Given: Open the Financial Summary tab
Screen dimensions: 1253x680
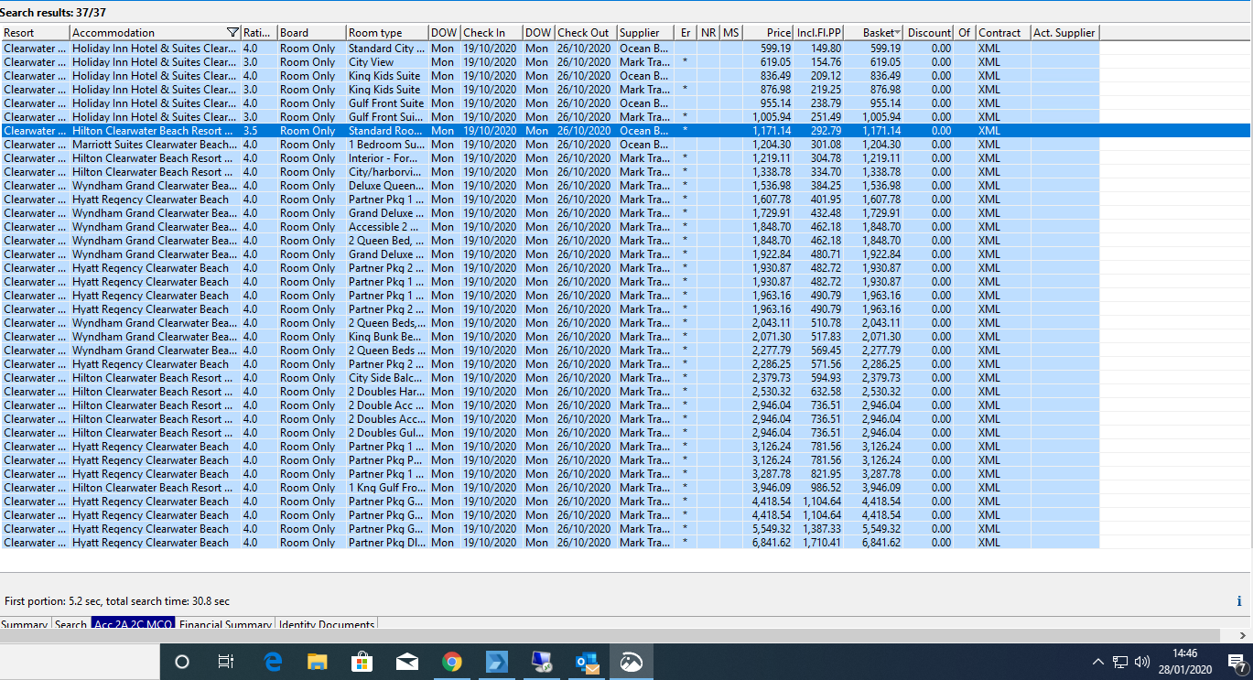Looking at the screenshot, I should coord(226,624).
